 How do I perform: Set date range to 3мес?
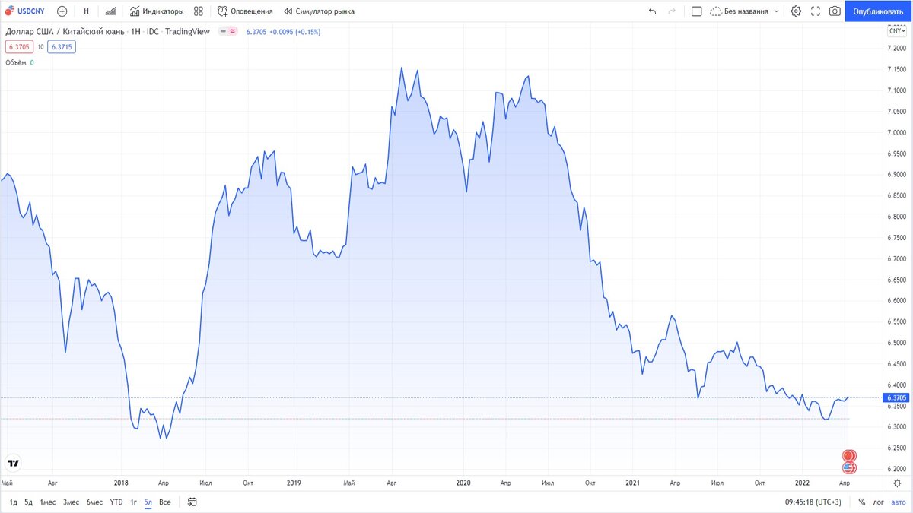(x=71, y=502)
